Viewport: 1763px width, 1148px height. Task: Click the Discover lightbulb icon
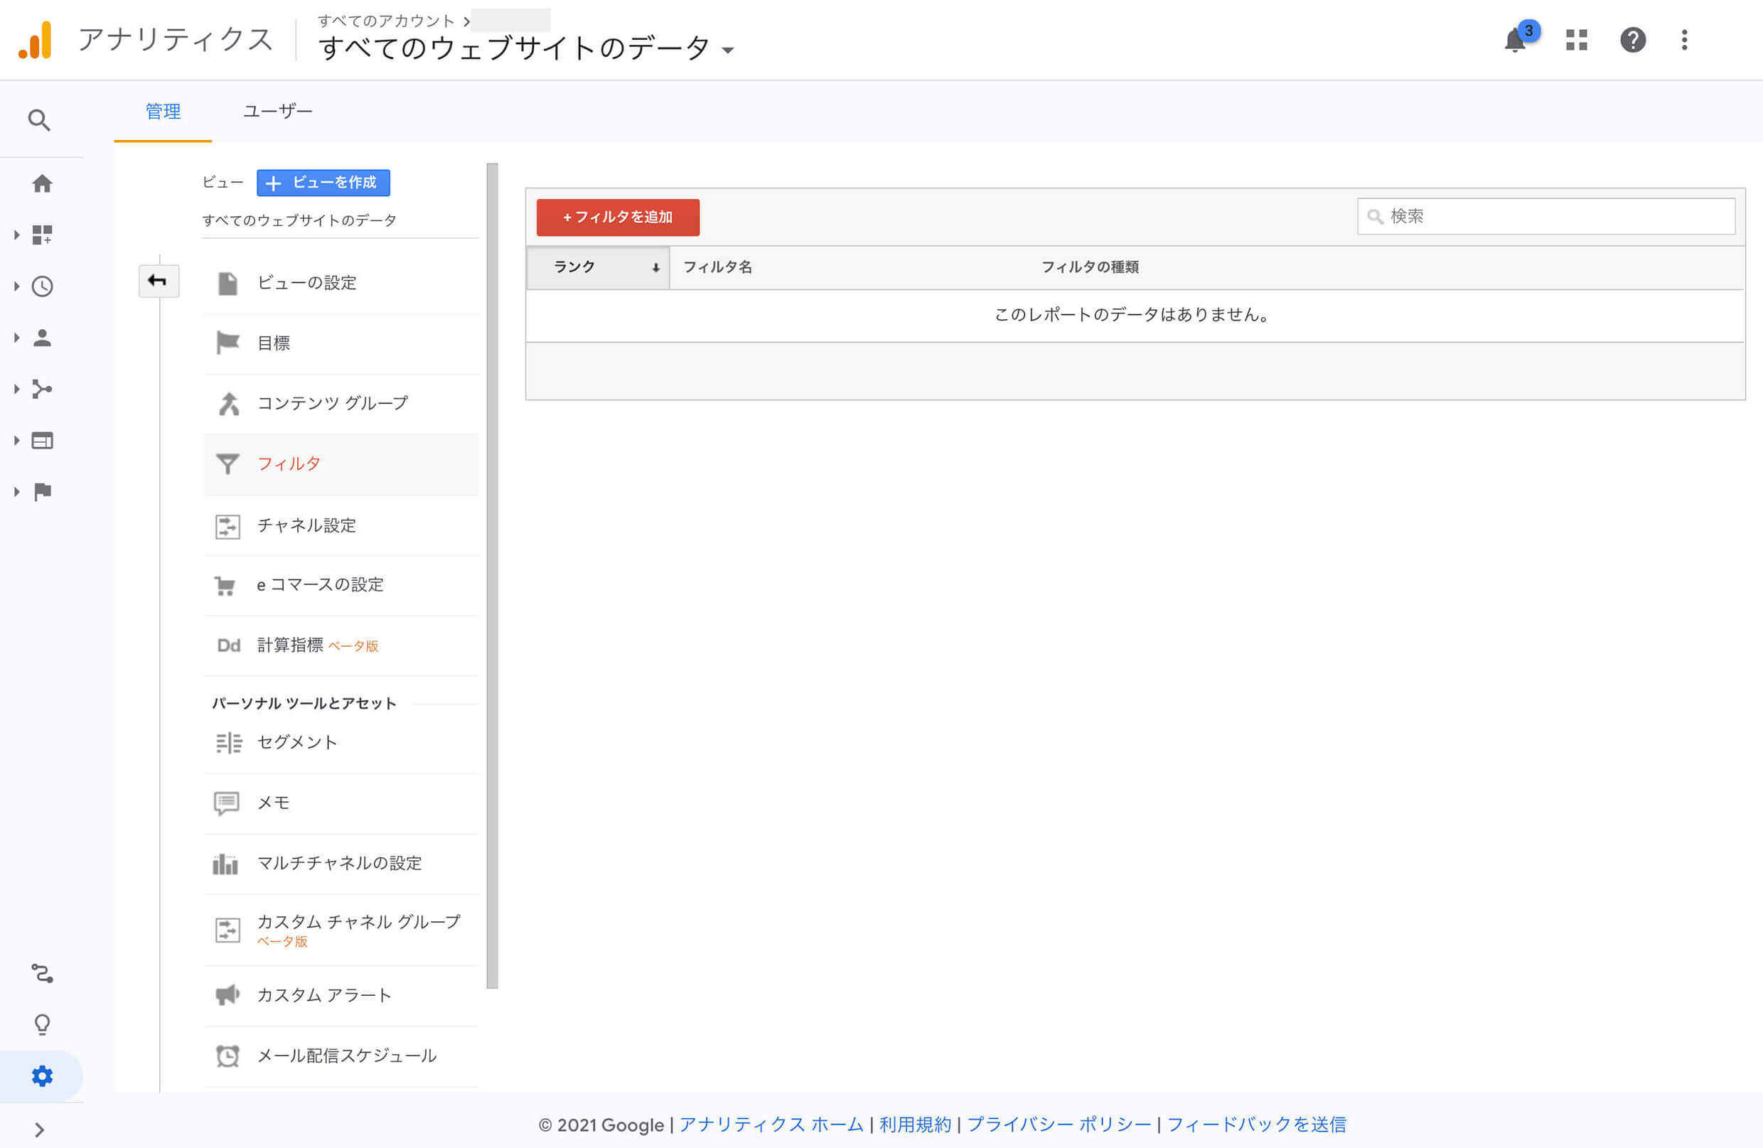pos(42,1024)
